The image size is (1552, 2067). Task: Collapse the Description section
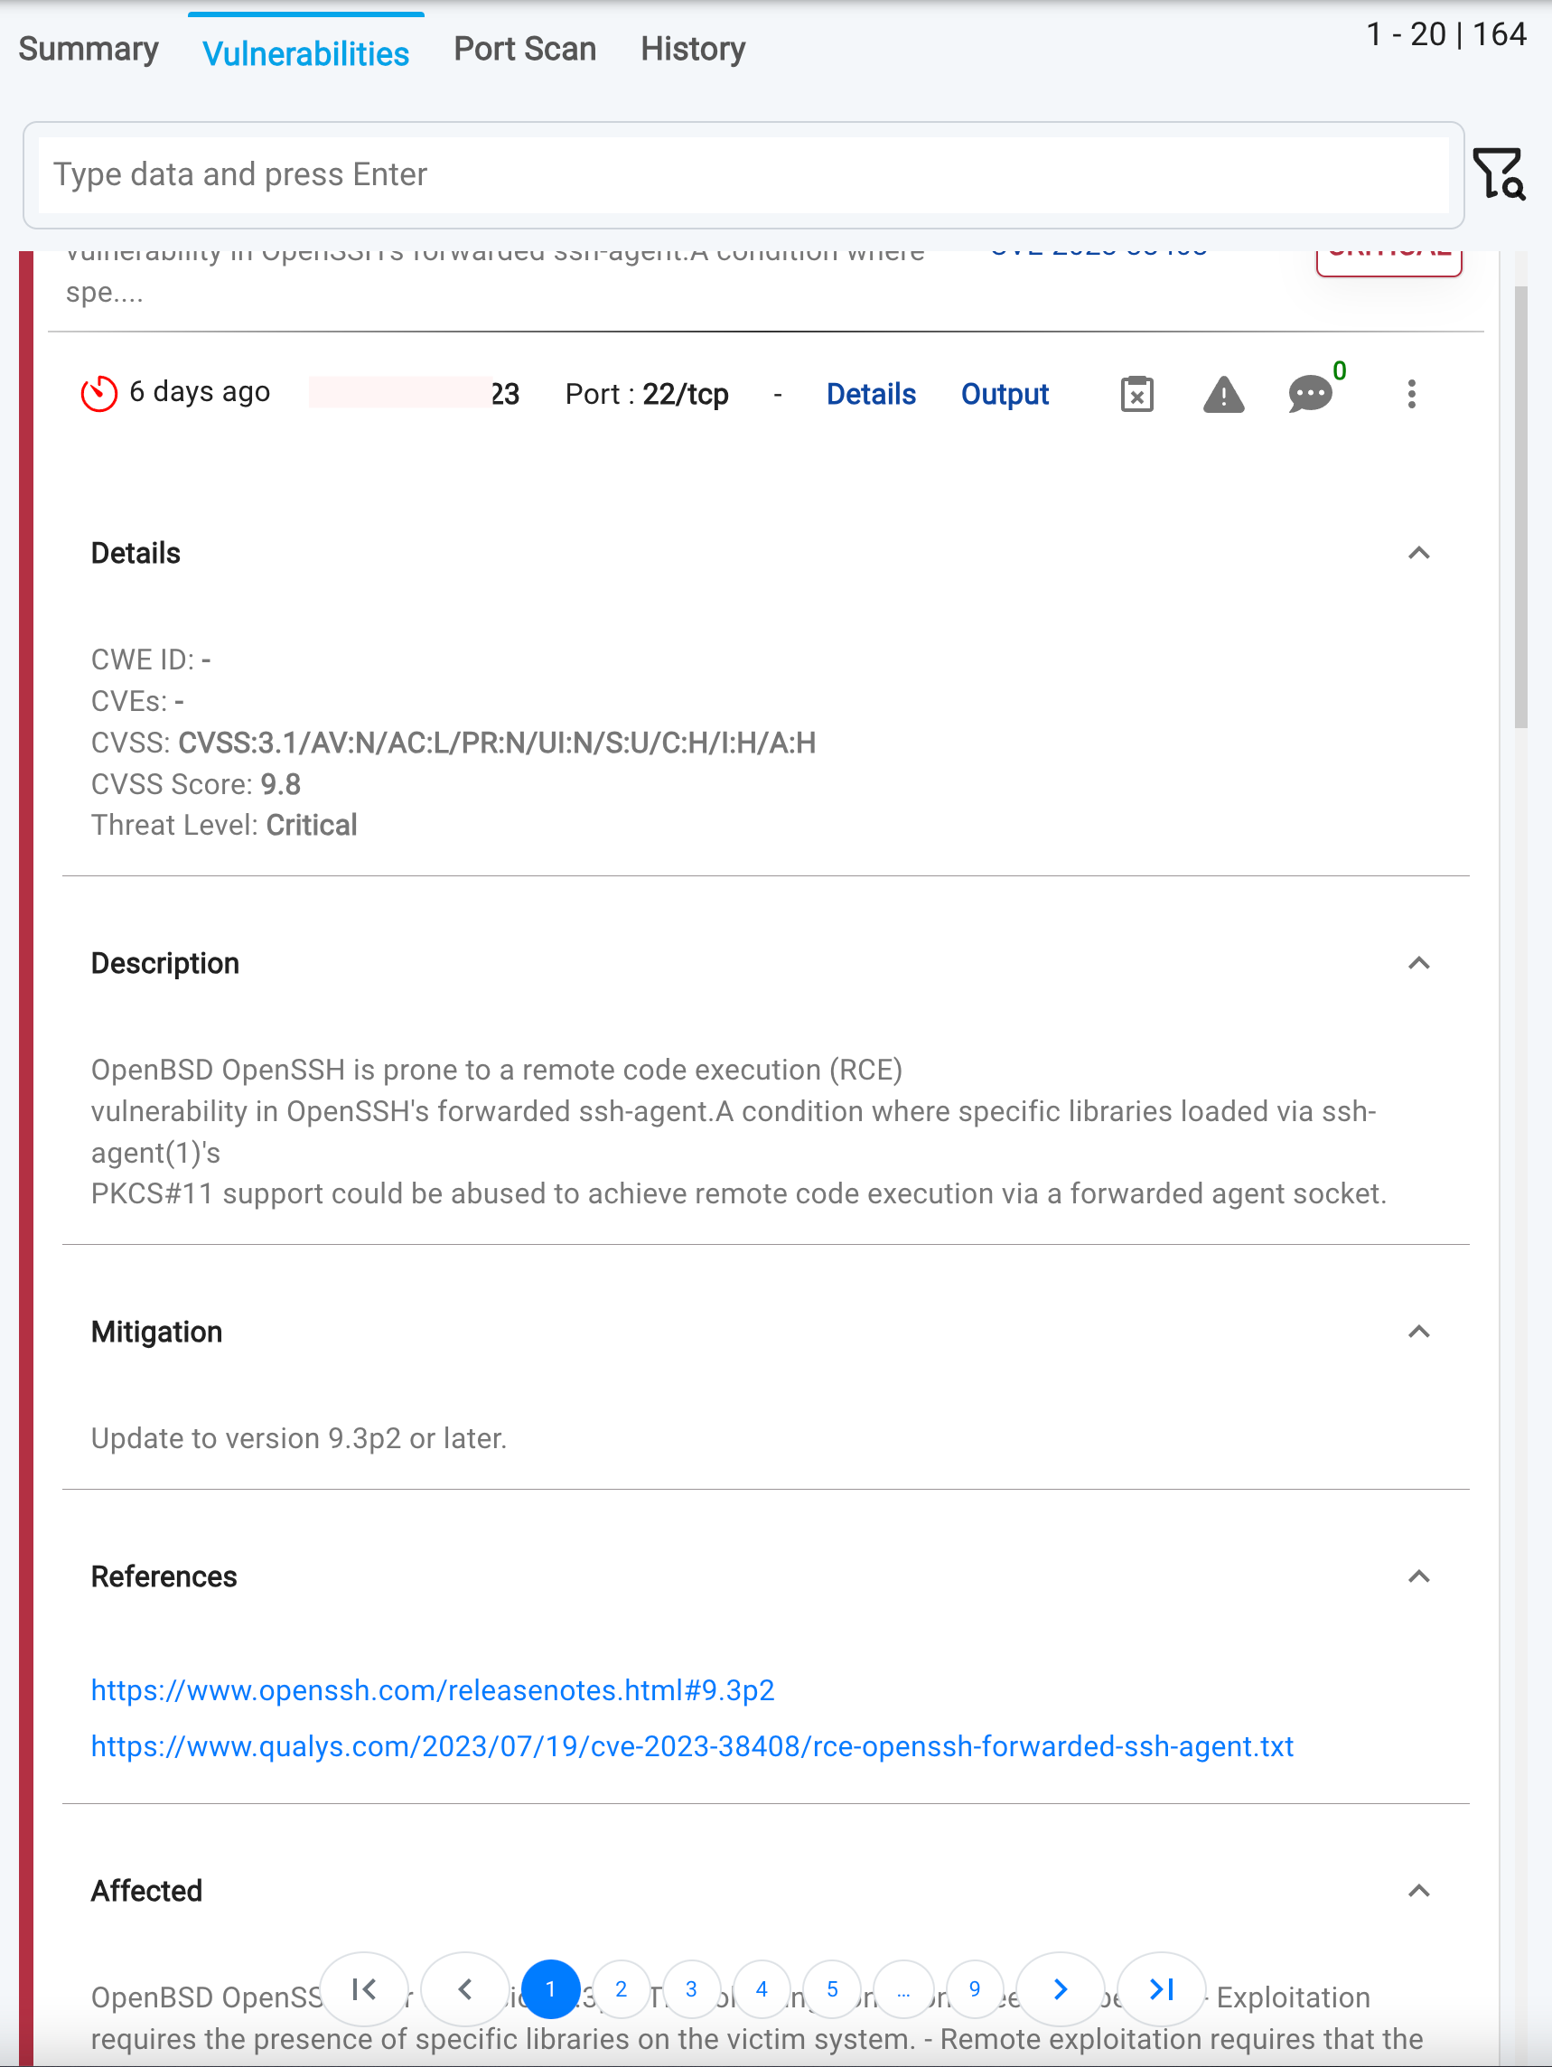[x=1418, y=962]
